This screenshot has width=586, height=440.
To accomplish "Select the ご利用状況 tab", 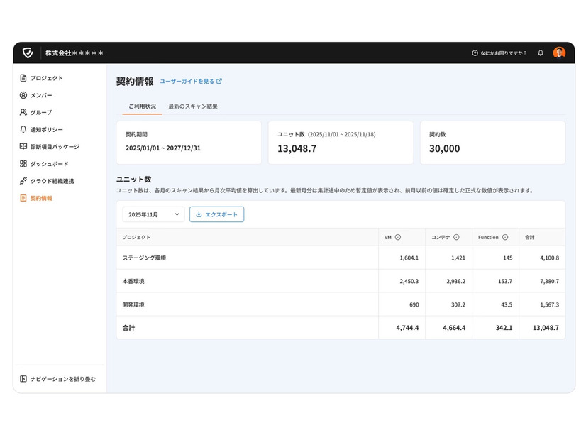I will (x=142, y=106).
